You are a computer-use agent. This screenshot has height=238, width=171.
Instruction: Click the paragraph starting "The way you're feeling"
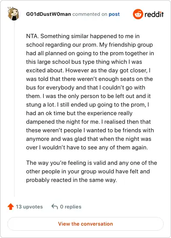coord(91,171)
